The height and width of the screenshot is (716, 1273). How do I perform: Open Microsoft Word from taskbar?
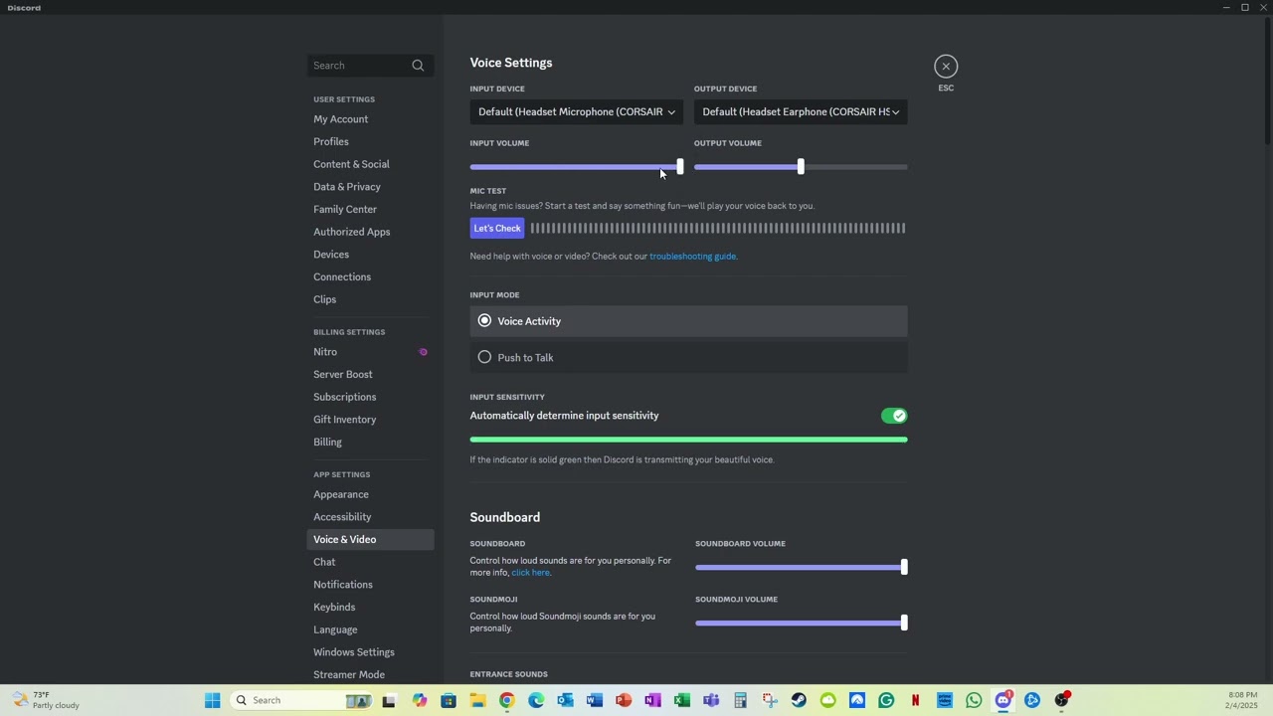point(595,700)
